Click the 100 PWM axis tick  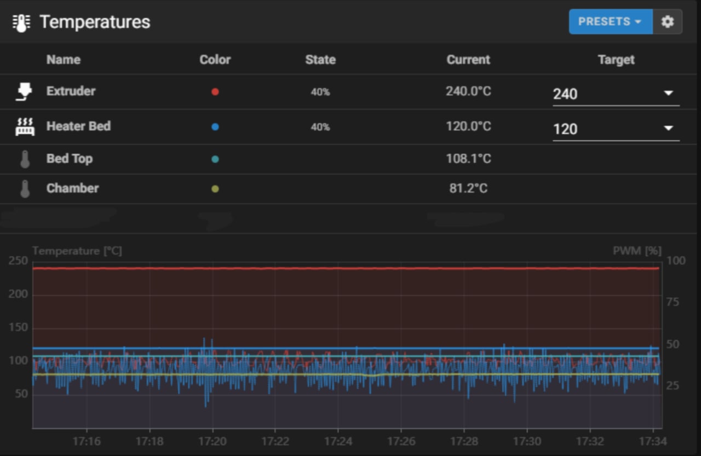point(676,261)
